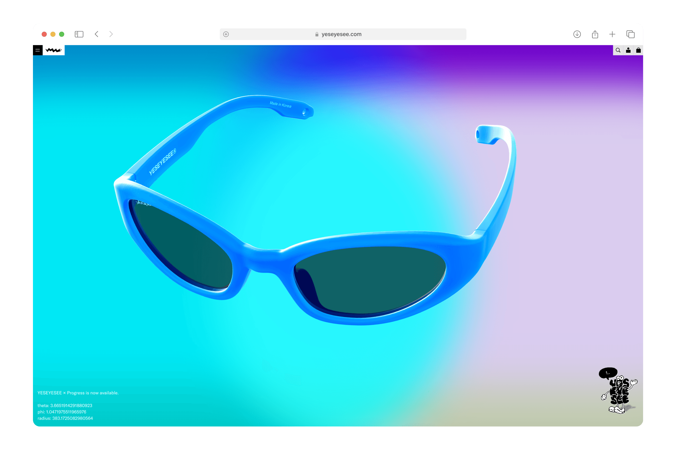The height and width of the screenshot is (450, 676).
Task: Open the site search magnifier icon
Action: point(618,50)
